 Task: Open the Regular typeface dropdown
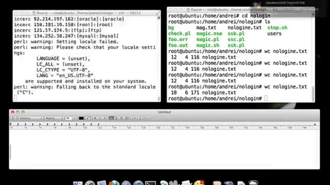[x=54, y=118]
